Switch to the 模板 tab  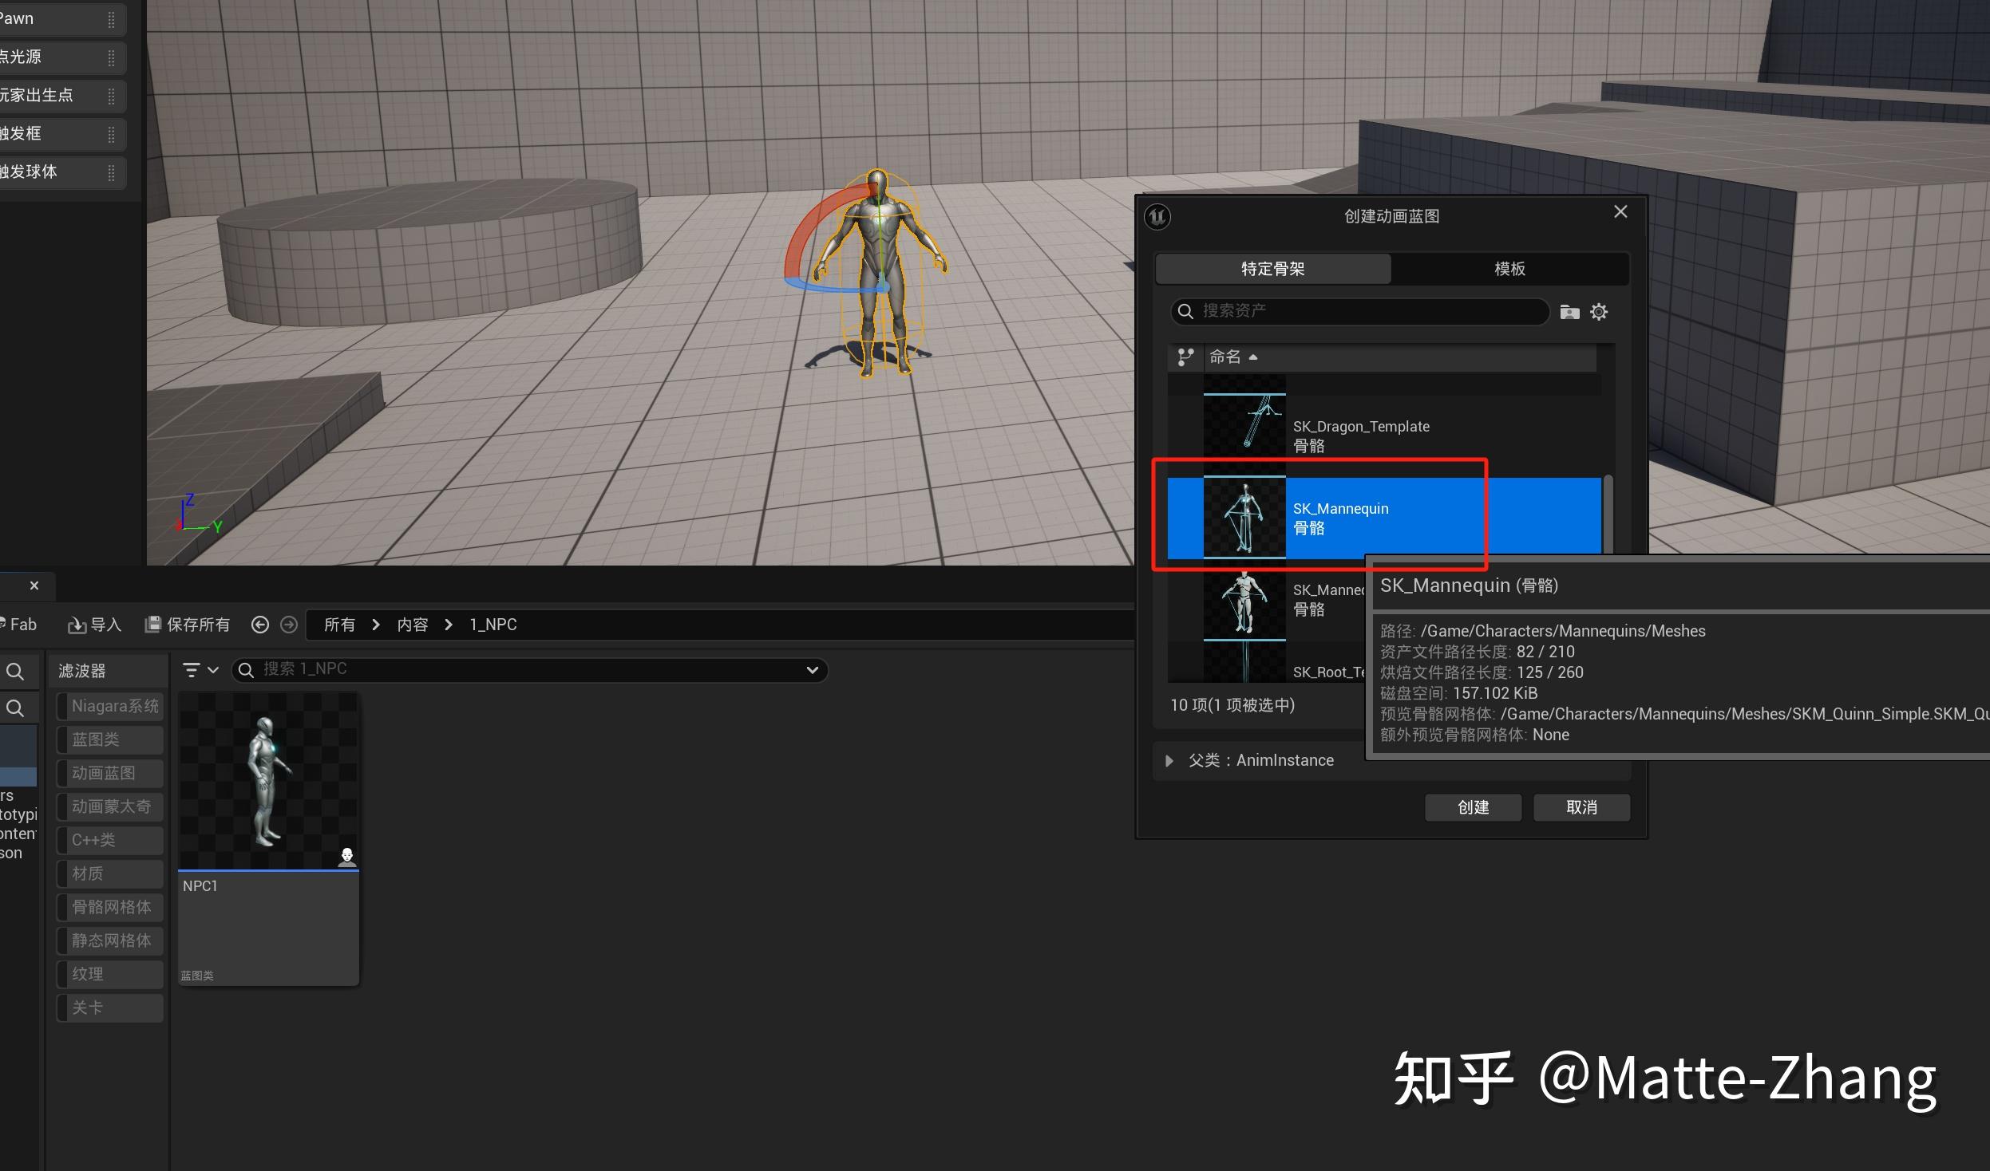1509,269
